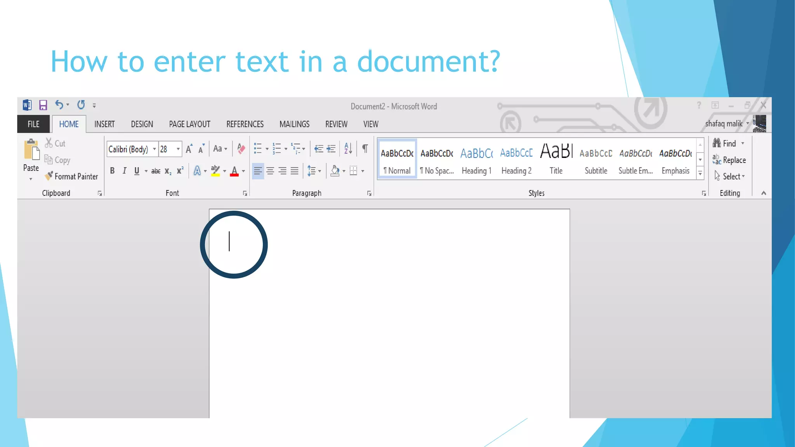Screen dimensions: 795x447
Task: Click the Replace button
Action: pyautogui.click(x=729, y=160)
